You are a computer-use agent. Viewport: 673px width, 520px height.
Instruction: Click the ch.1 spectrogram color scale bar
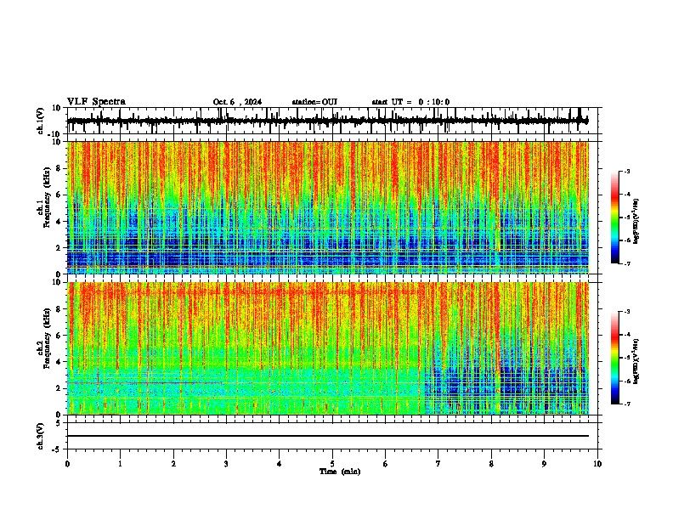614,218
